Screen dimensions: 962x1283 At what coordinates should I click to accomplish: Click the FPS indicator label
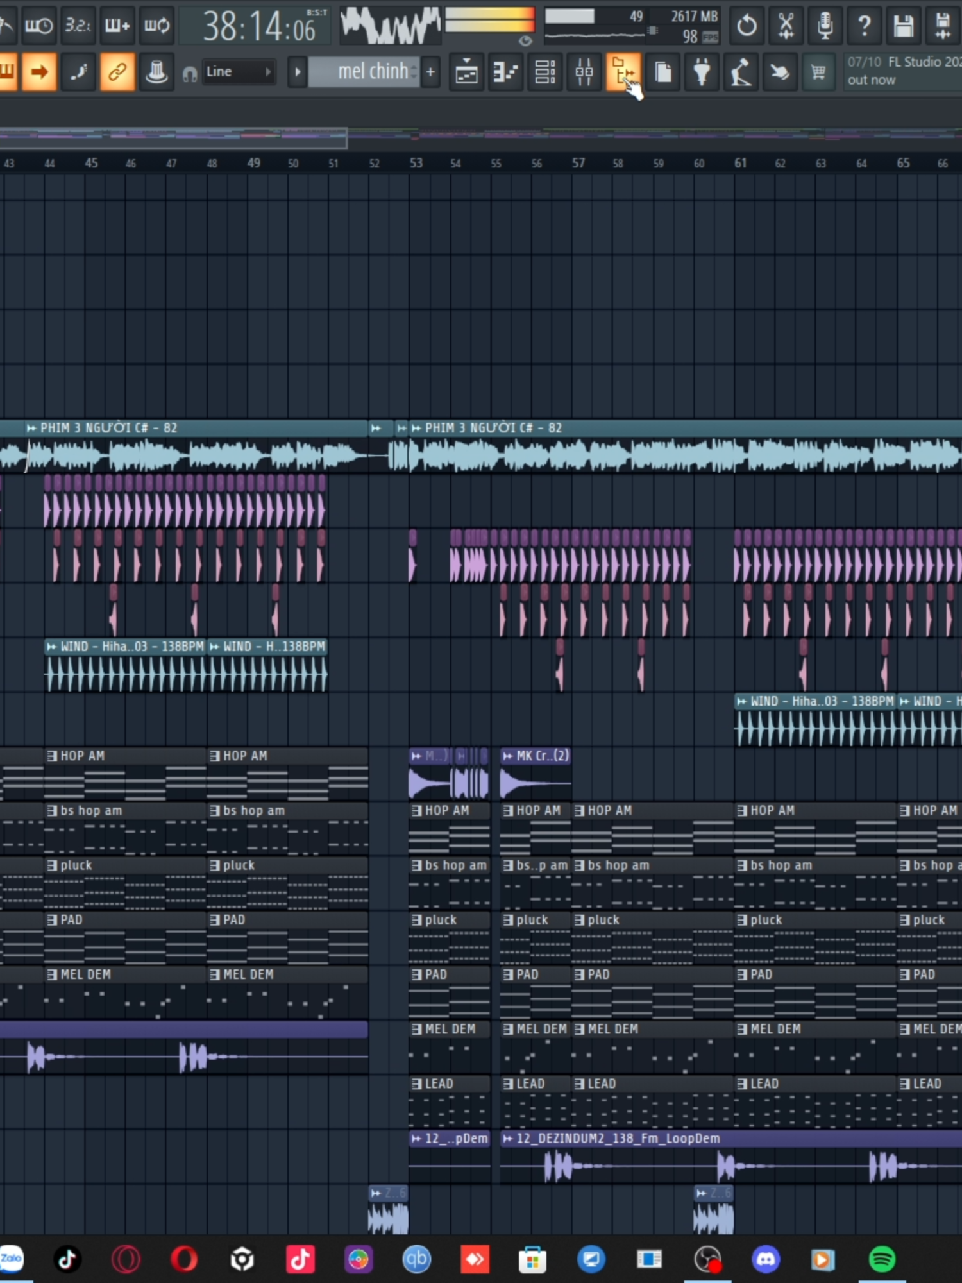(709, 38)
